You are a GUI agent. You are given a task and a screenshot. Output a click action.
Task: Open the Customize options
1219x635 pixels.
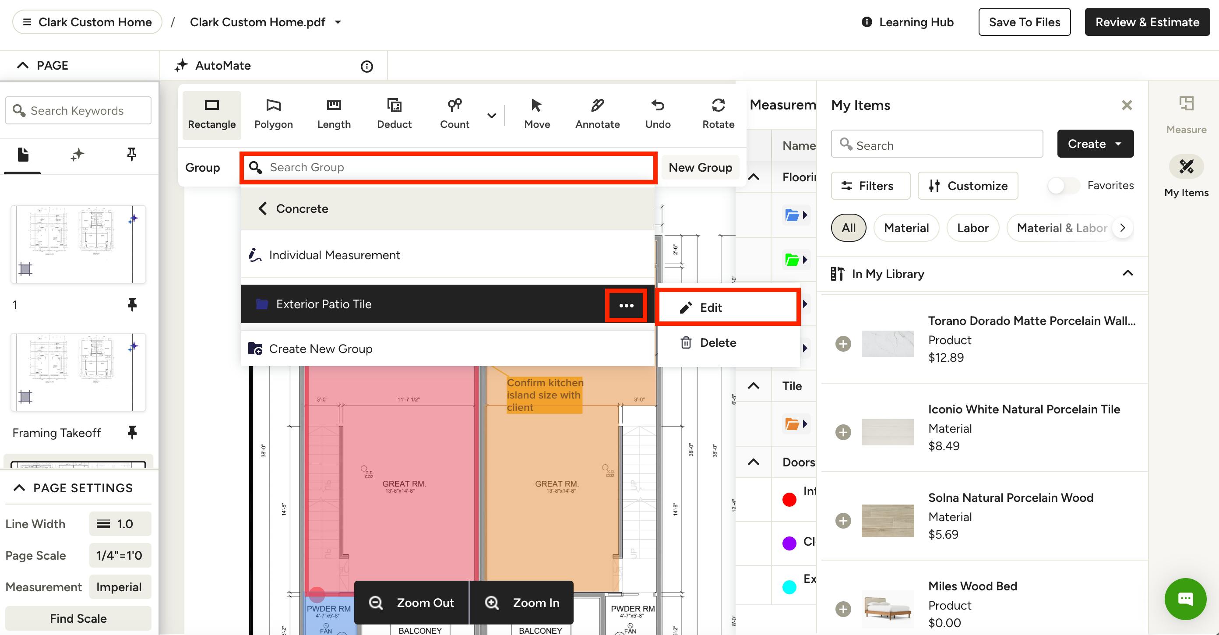click(968, 186)
